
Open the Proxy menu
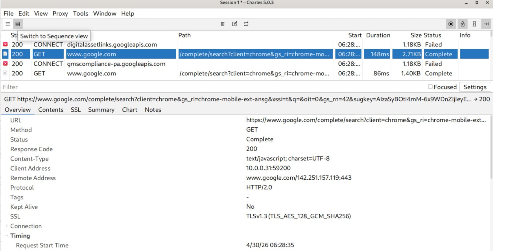[x=60, y=14]
